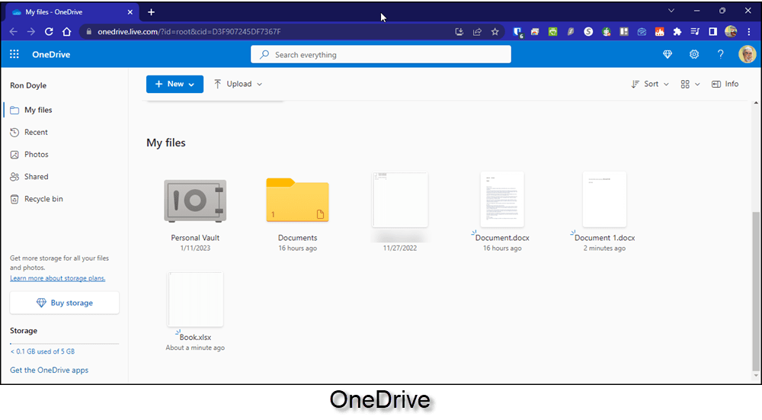Open the Upload dropdown
Screen dimensions: 762x420
click(x=238, y=84)
